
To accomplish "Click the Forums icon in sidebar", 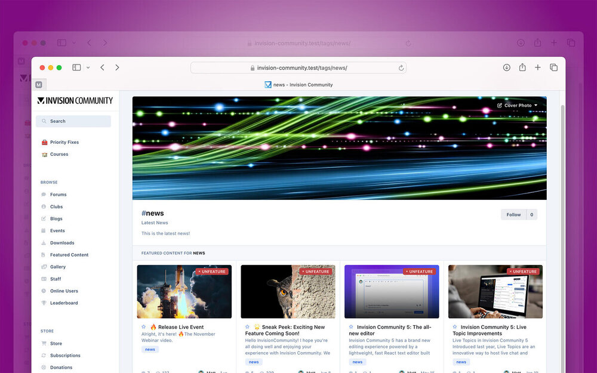I will point(44,195).
